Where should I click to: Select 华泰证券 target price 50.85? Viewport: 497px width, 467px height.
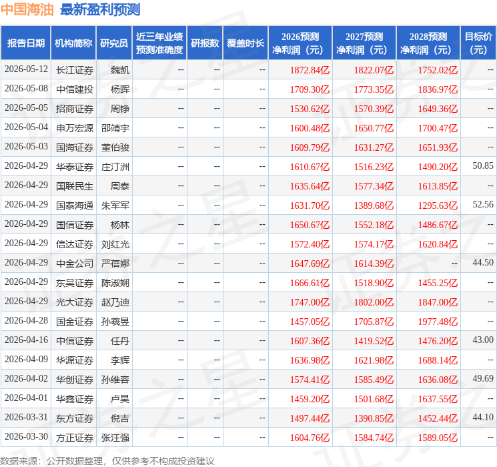click(x=483, y=166)
